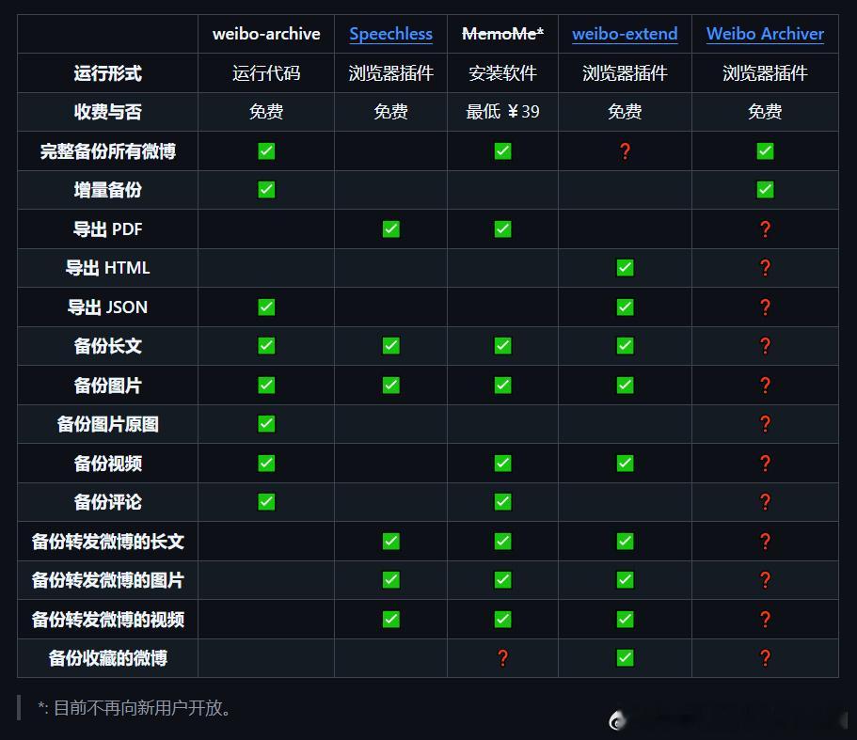The image size is (857, 740).
Task: Open the Speechless link
Action: (x=390, y=34)
